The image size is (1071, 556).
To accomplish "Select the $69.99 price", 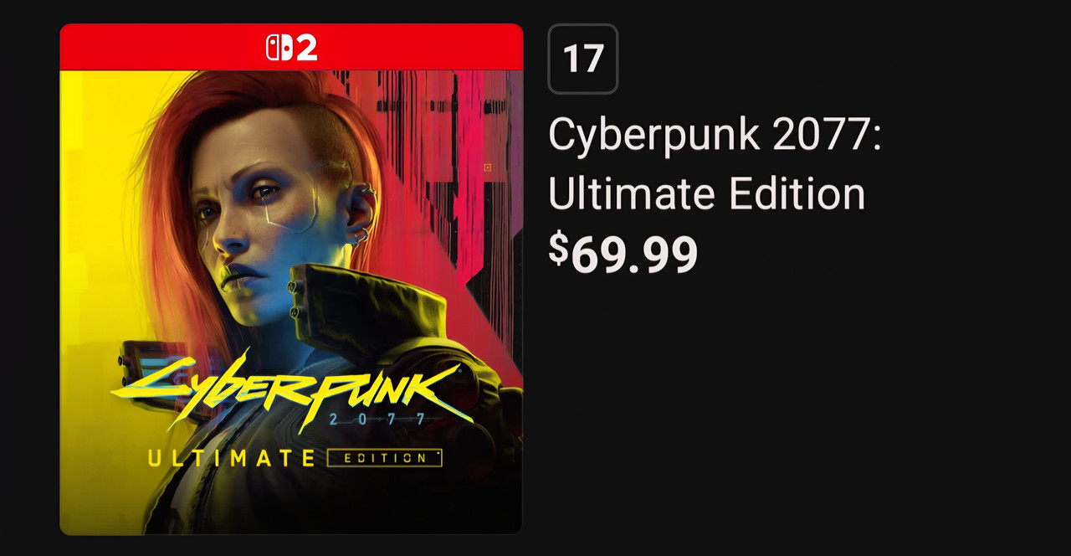I will (x=623, y=254).
